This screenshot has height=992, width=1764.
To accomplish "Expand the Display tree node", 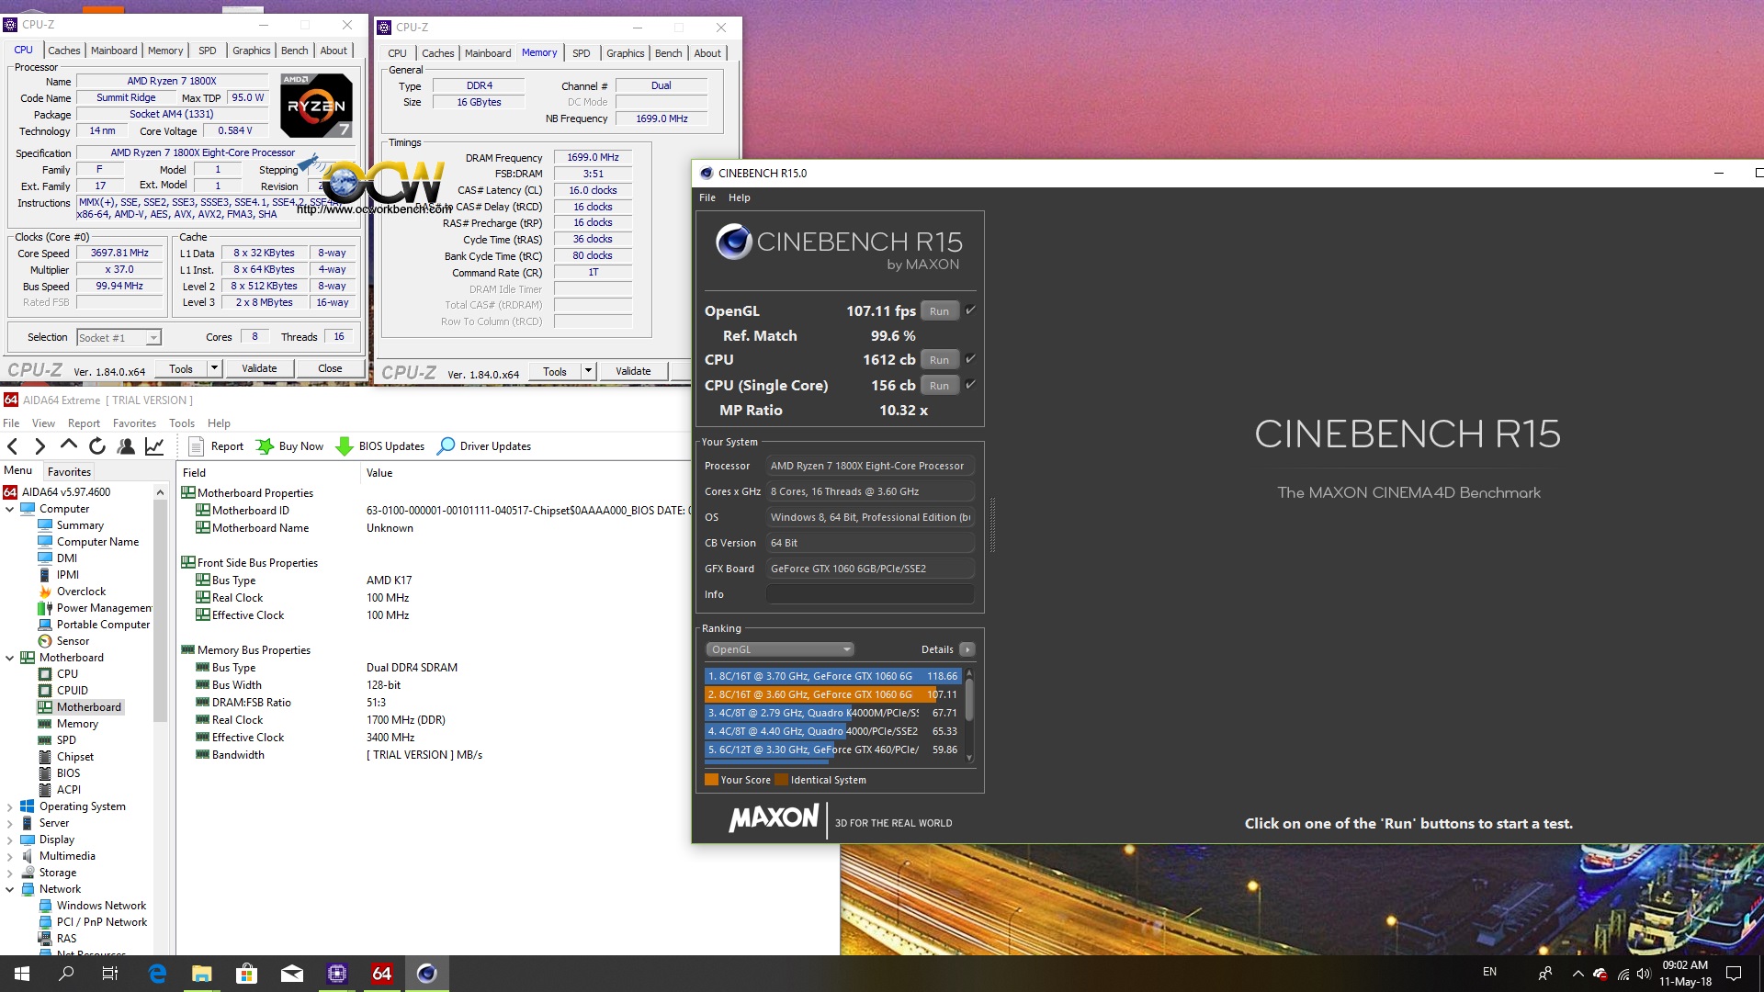I will coord(10,840).
